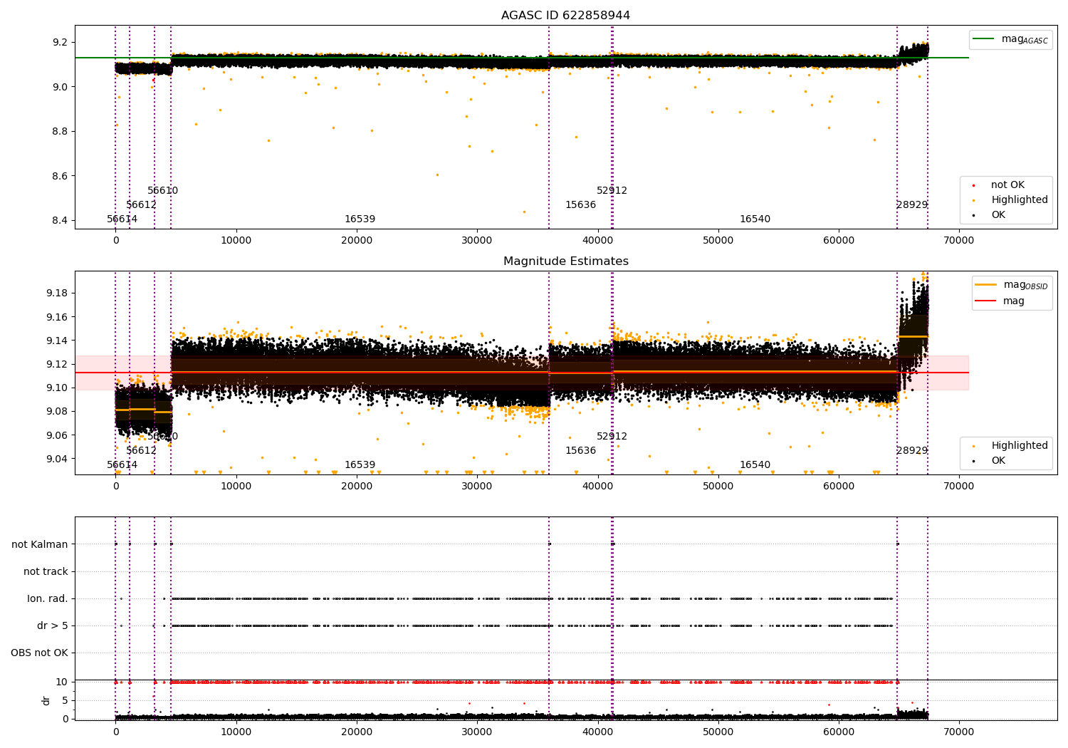1068x748 pixels.
Task: Select the red "mag" legend entry
Action: click(x=1000, y=301)
